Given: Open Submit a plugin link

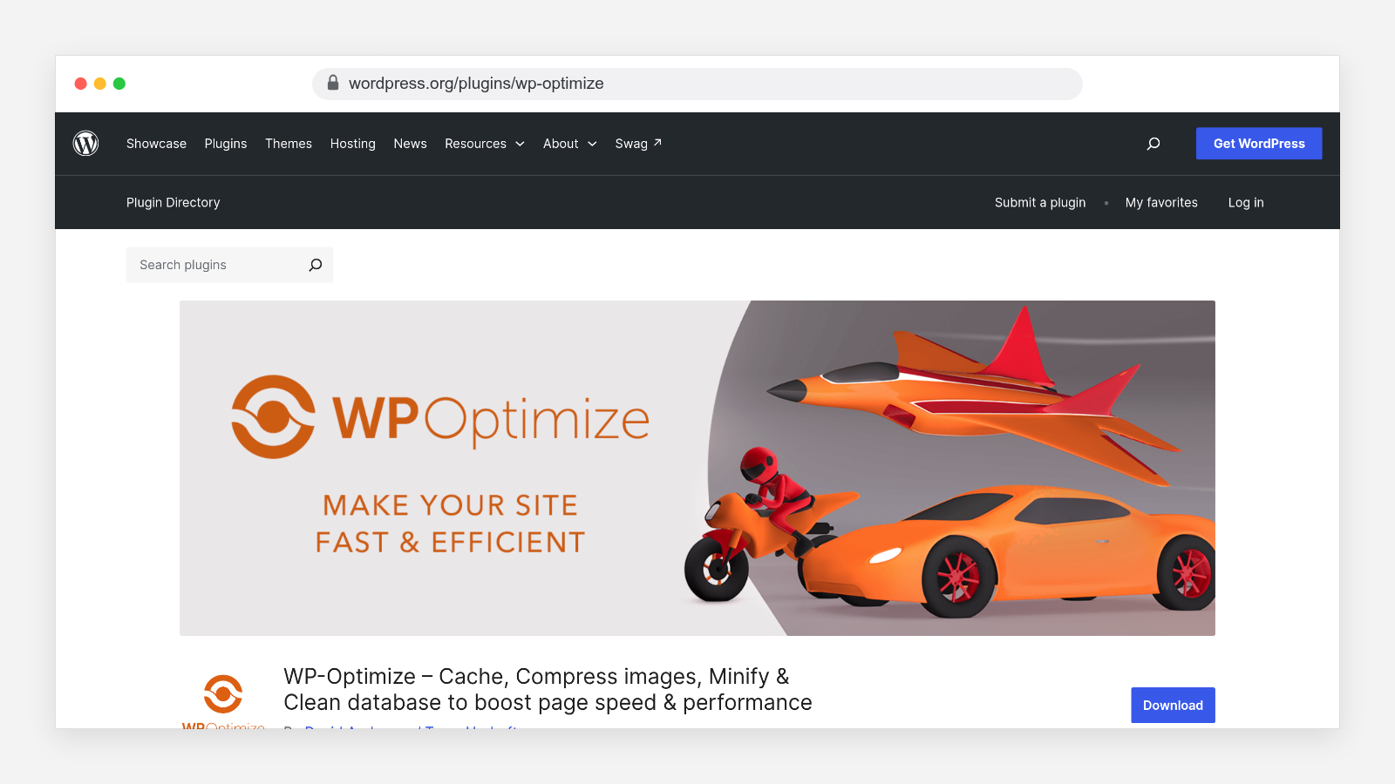Looking at the screenshot, I should tap(1040, 202).
